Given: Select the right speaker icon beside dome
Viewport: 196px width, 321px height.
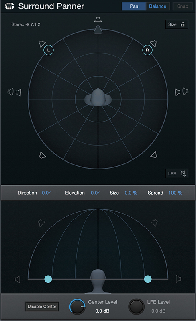Looking at the screenshot, I should (x=178, y=279).
